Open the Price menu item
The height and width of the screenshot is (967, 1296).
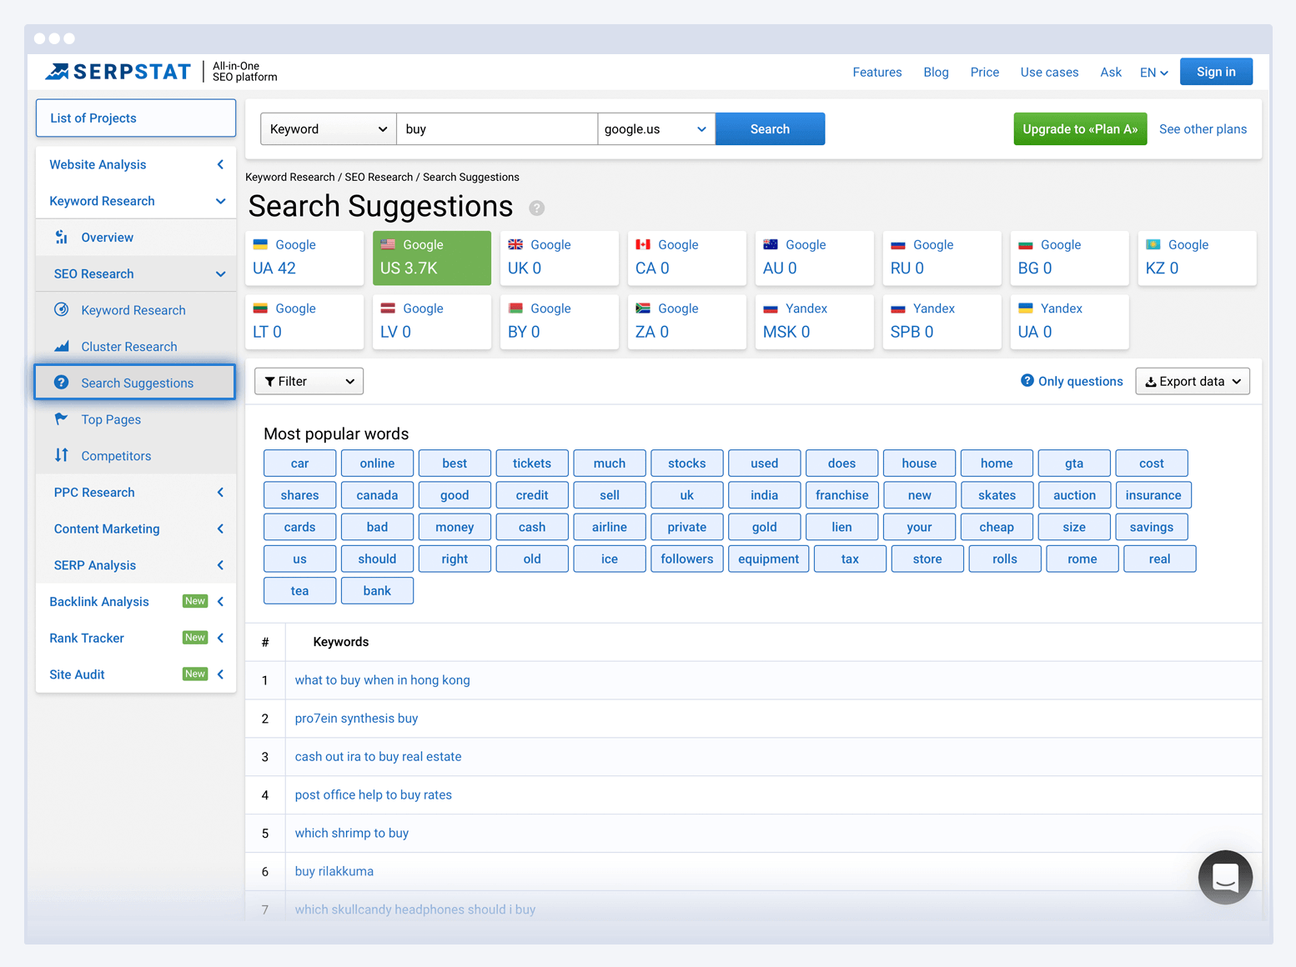pos(985,73)
